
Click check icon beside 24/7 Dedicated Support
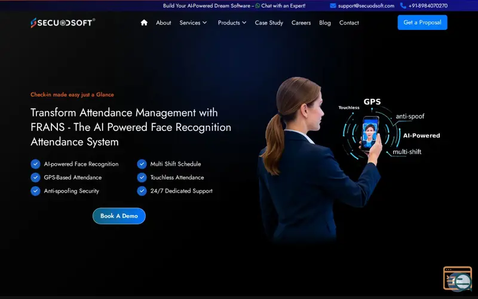click(142, 191)
